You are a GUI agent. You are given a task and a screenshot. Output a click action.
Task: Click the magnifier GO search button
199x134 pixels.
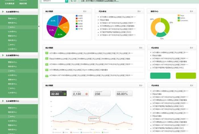coord(74,1)
